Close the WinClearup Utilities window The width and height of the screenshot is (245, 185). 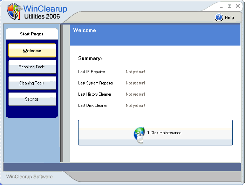[x=238, y=6]
